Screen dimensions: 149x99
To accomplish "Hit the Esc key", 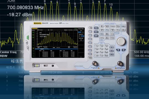I will pos(111,47).
